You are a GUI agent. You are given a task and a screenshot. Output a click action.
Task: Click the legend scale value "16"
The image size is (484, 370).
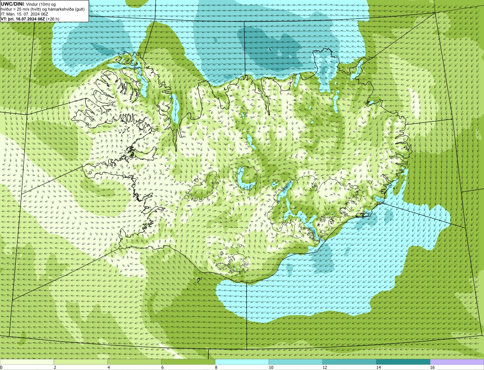pyautogui.click(x=433, y=367)
